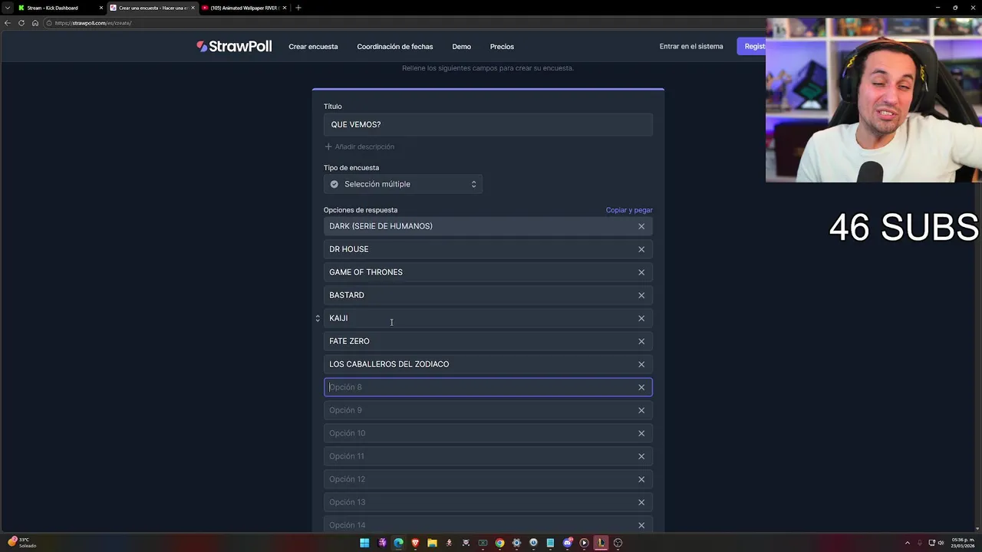Open the tab search dropdown arrow
Screen dimensions: 982x552
[x=8, y=8]
